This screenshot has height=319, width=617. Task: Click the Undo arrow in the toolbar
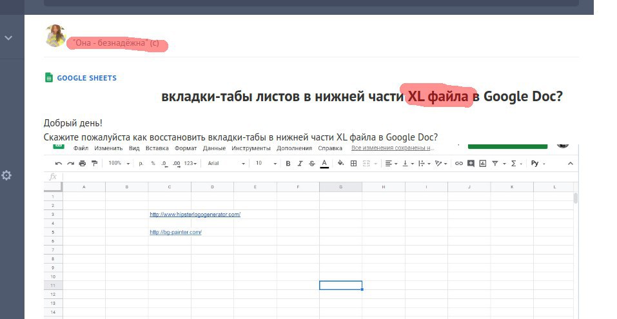[x=59, y=163]
